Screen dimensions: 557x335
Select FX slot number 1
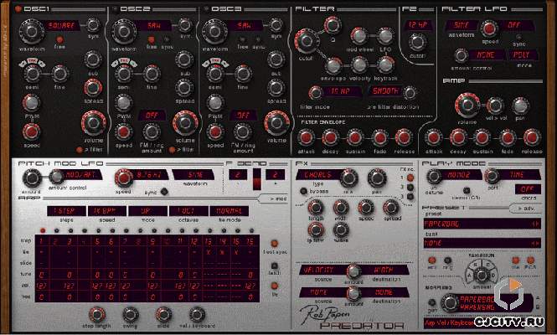410,178
